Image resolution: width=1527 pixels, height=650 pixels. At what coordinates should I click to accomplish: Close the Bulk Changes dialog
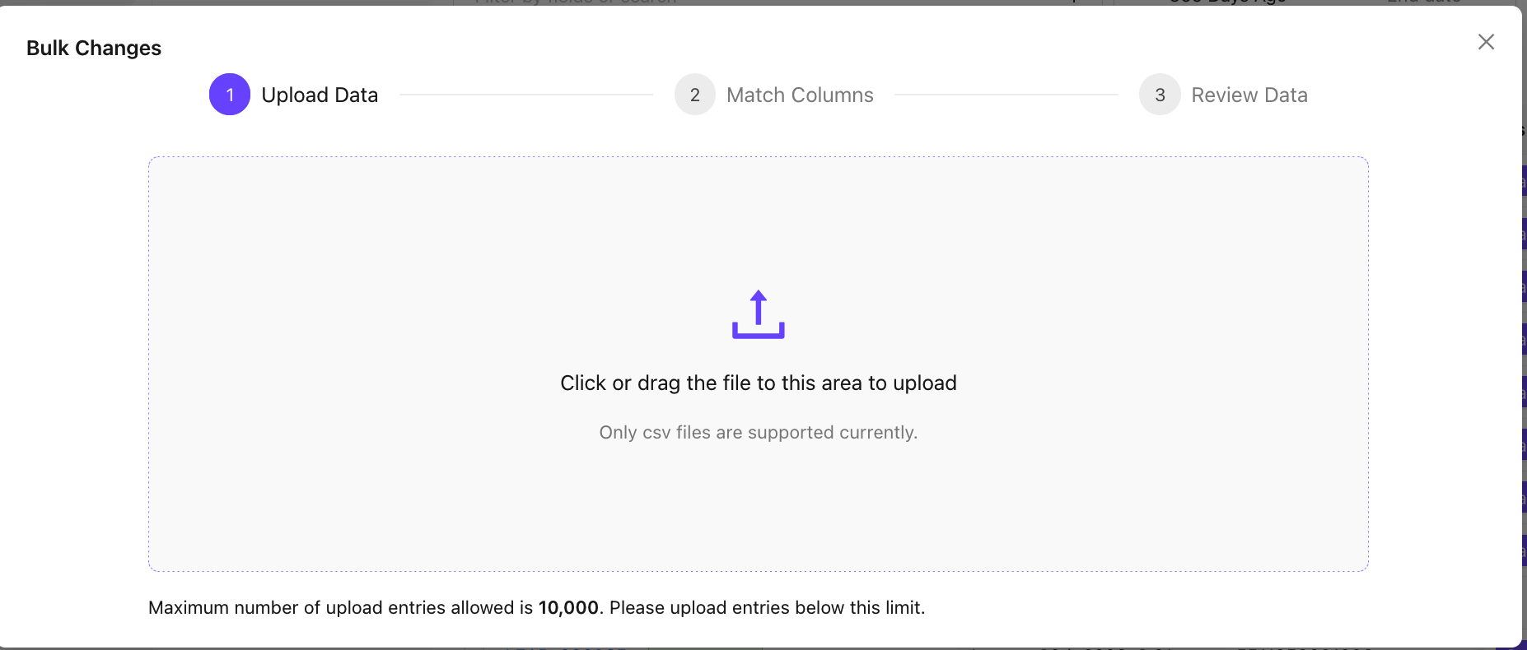click(1486, 42)
